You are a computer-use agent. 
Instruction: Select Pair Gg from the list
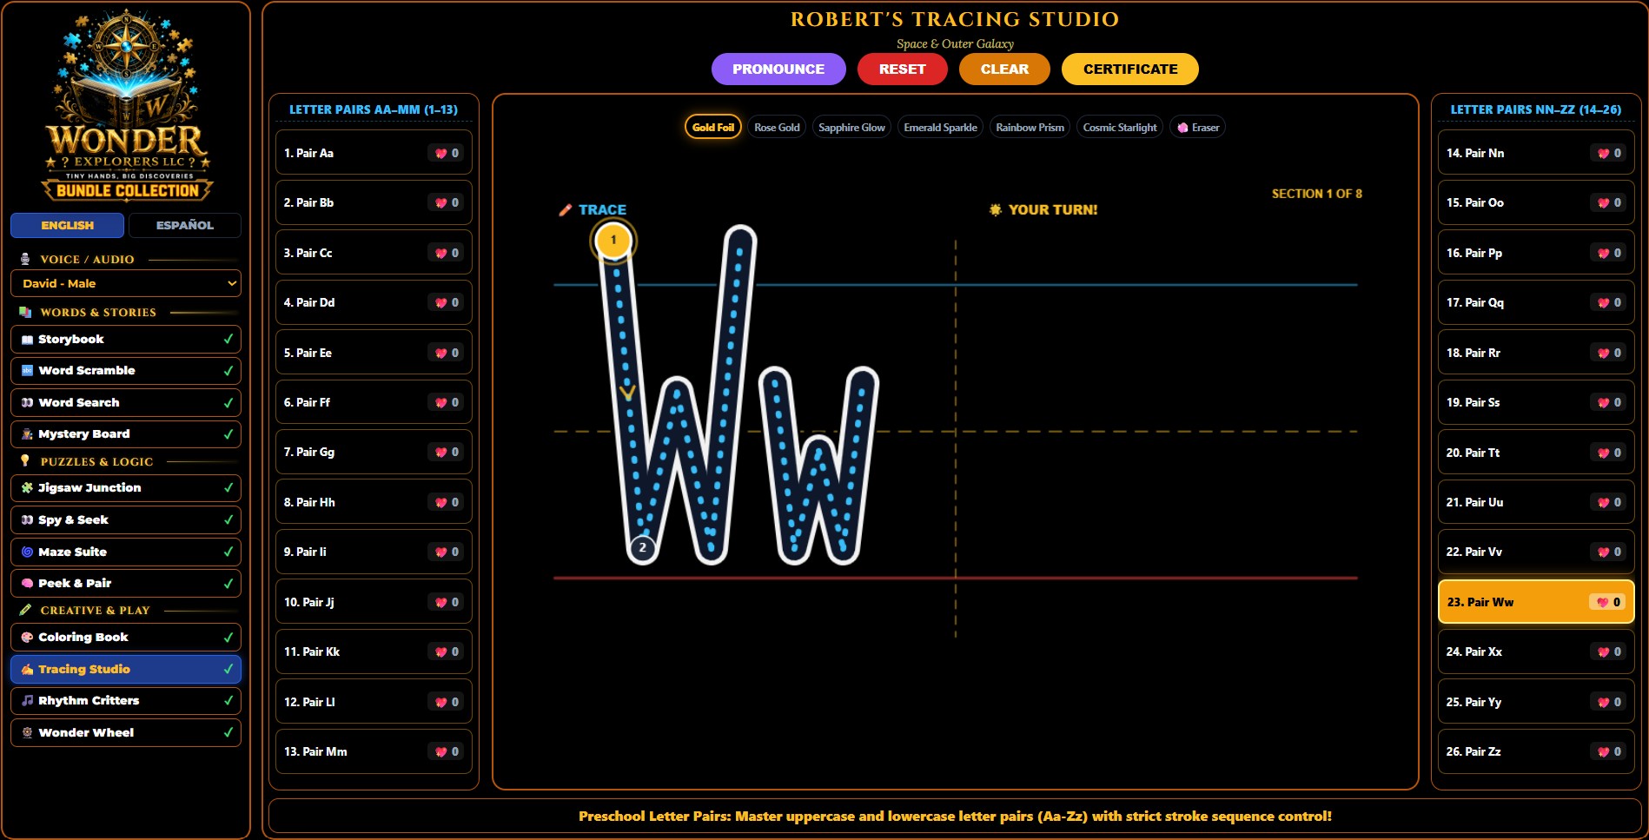[374, 452]
